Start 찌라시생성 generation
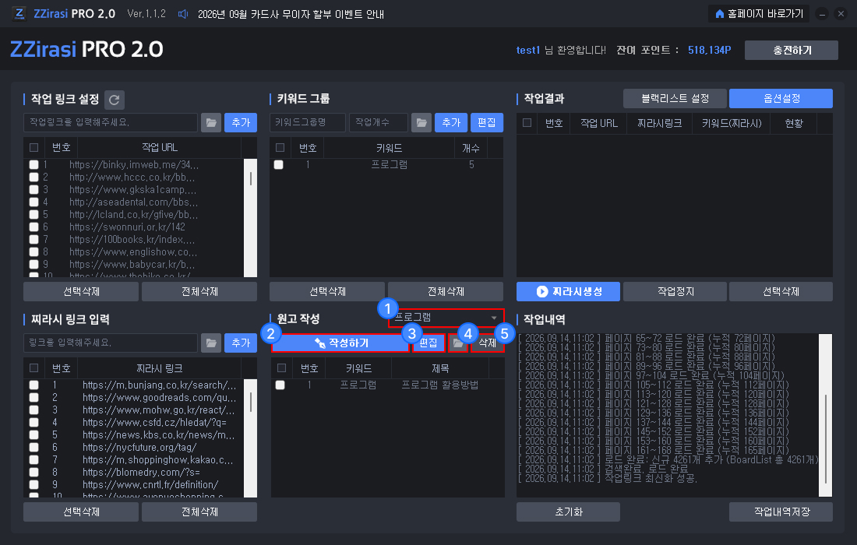The width and height of the screenshot is (857, 545). point(569,292)
